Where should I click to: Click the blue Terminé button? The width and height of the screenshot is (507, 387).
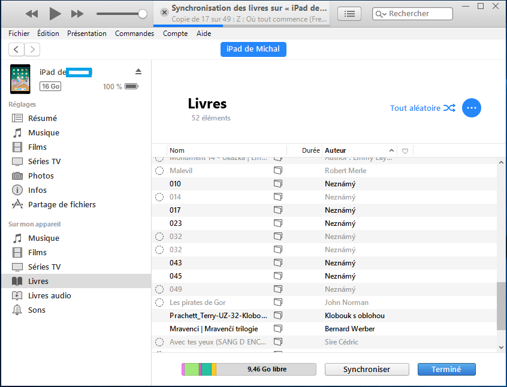coord(446,369)
